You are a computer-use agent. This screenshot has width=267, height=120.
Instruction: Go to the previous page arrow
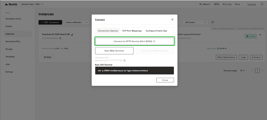click(252, 71)
